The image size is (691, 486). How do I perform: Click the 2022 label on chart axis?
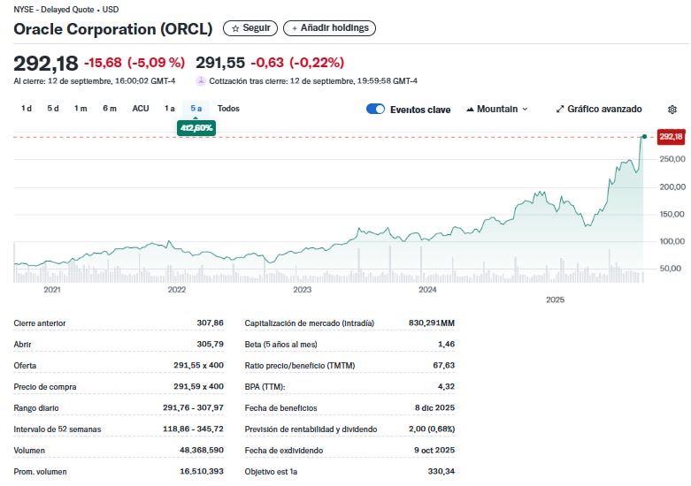click(177, 290)
